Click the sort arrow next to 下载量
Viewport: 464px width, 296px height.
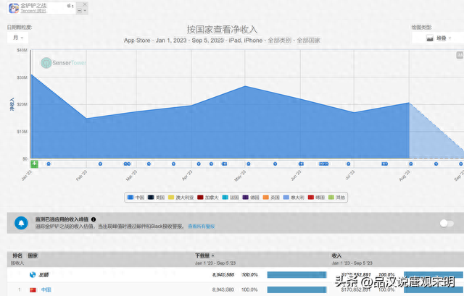point(212,255)
